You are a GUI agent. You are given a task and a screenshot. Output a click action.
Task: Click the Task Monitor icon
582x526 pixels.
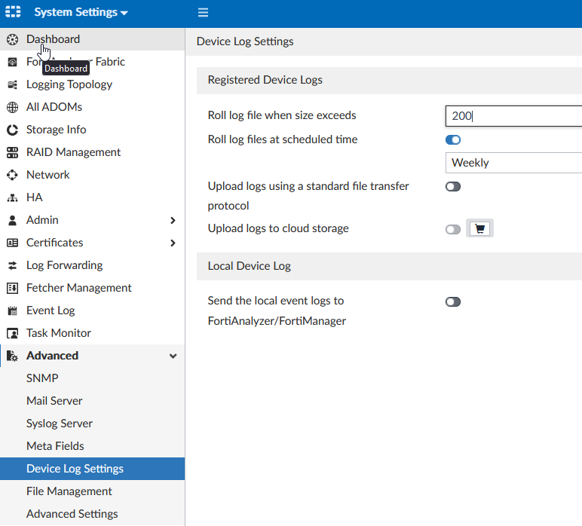pyautogui.click(x=12, y=333)
